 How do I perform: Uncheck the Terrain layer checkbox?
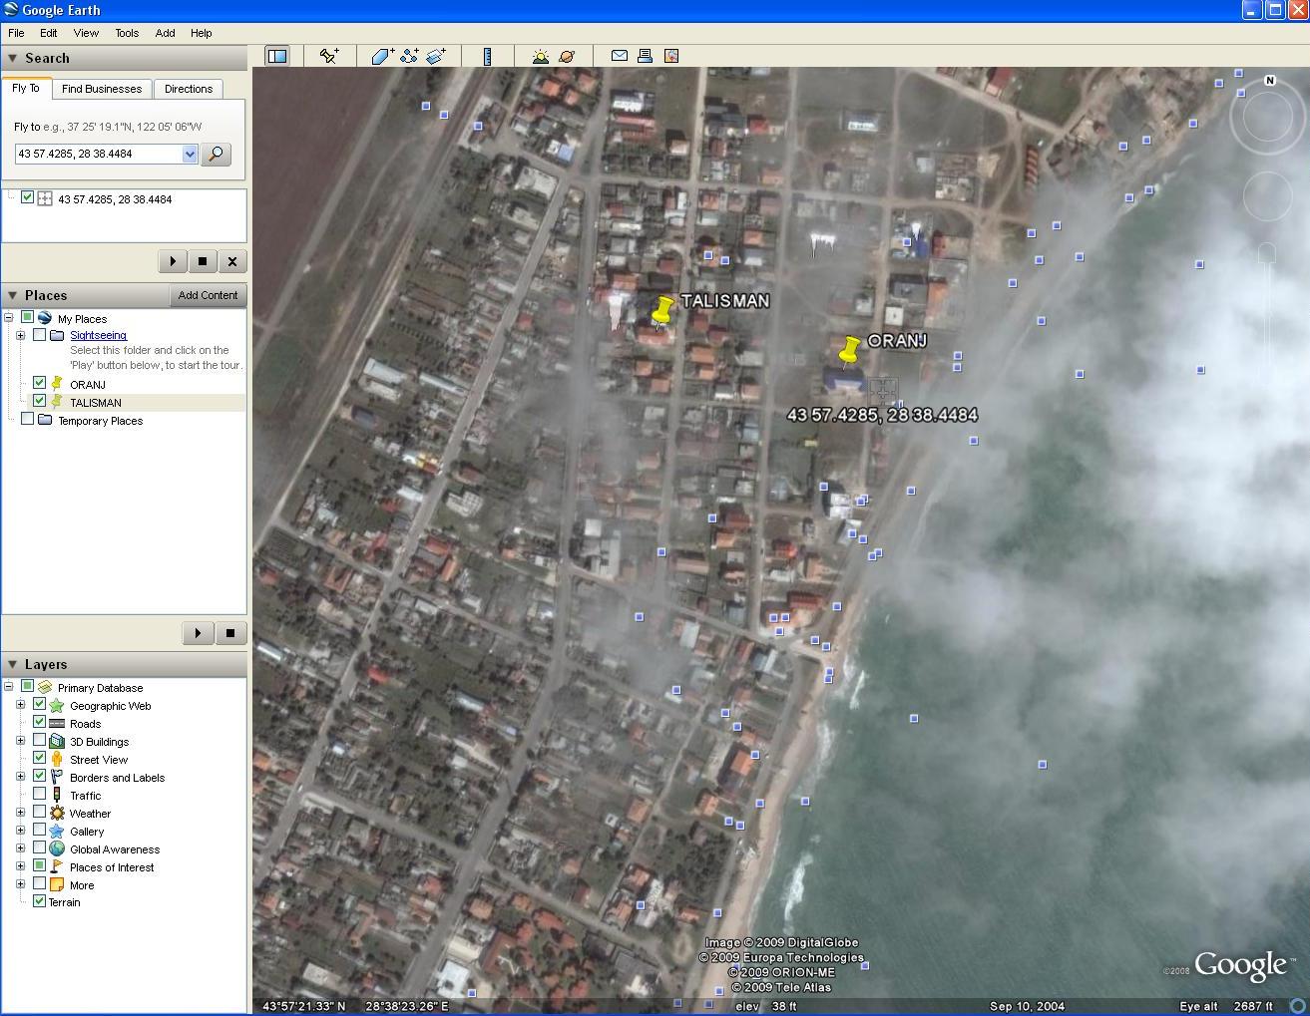click(39, 900)
